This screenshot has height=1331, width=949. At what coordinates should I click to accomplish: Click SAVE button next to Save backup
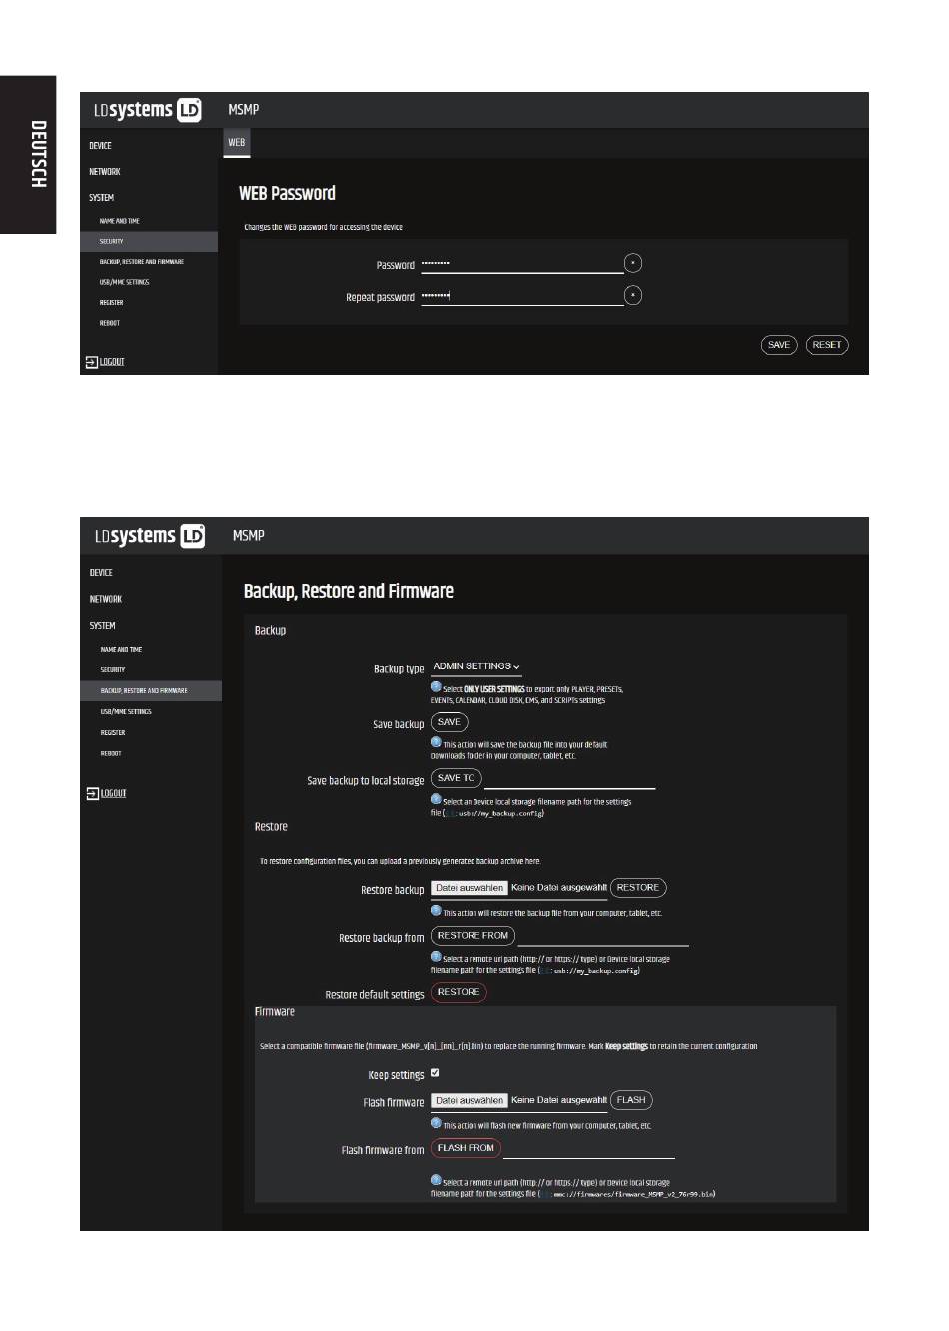[449, 722]
